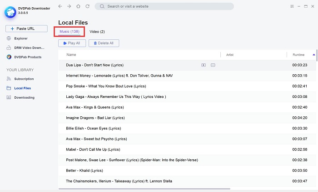Click the folder icon beside Local Files

click(x=9, y=88)
